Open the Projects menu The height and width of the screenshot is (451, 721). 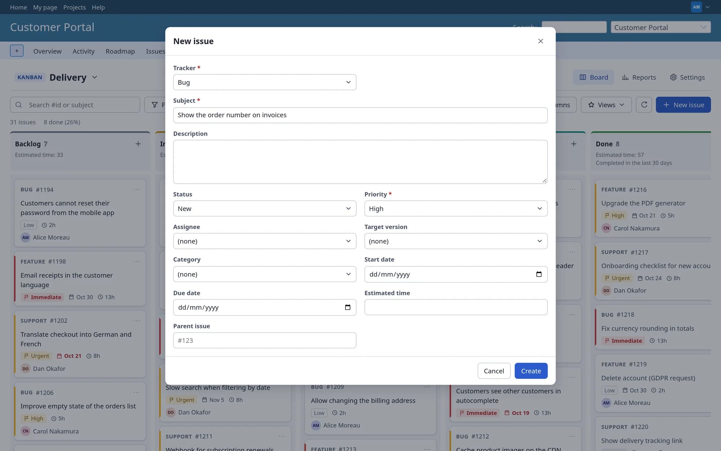tap(74, 7)
